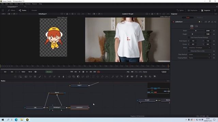The height and width of the screenshot is (122, 218).
Task: Open the Nodes panel options menu
Action: [168, 81]
